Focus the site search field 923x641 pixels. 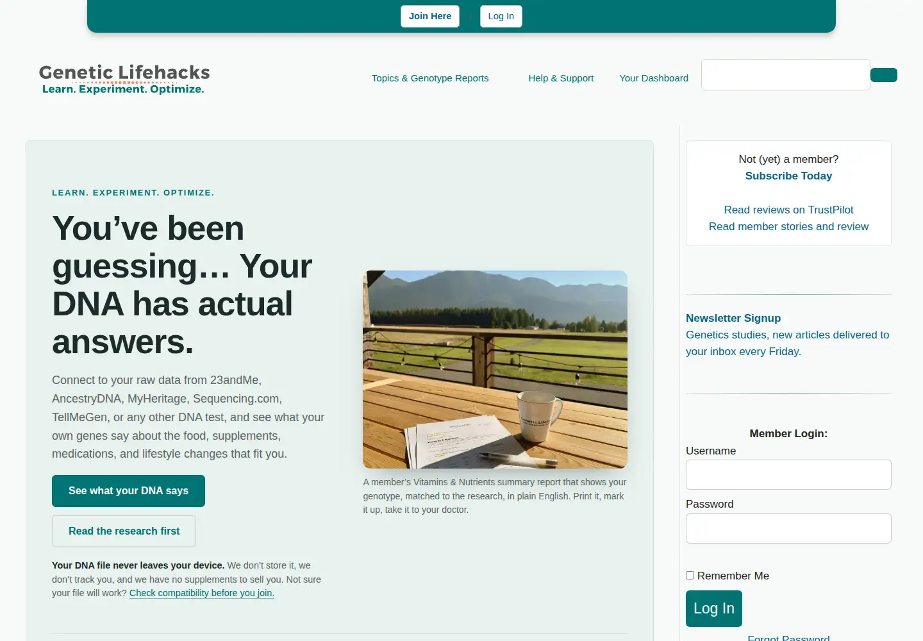(x=786, y=75)
